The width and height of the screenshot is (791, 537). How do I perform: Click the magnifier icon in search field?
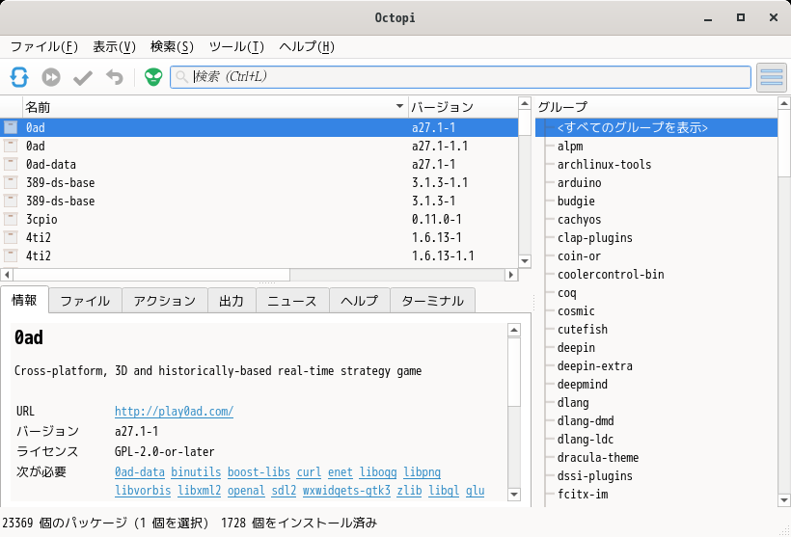pos(181,77)
